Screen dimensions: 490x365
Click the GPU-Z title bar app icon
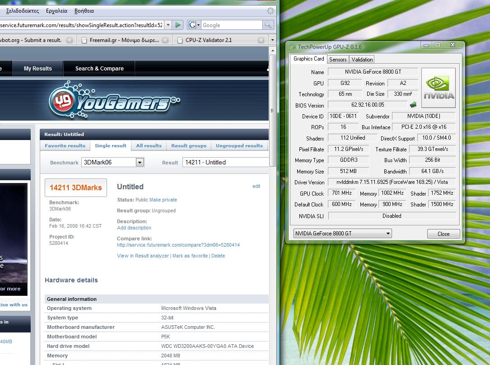pos(292,47)
